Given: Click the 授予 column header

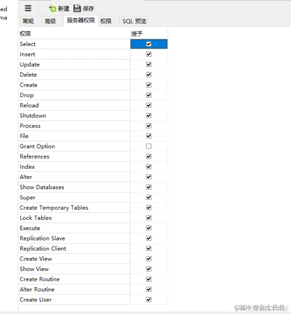Looking at the screenshot, I should [149, 34].
